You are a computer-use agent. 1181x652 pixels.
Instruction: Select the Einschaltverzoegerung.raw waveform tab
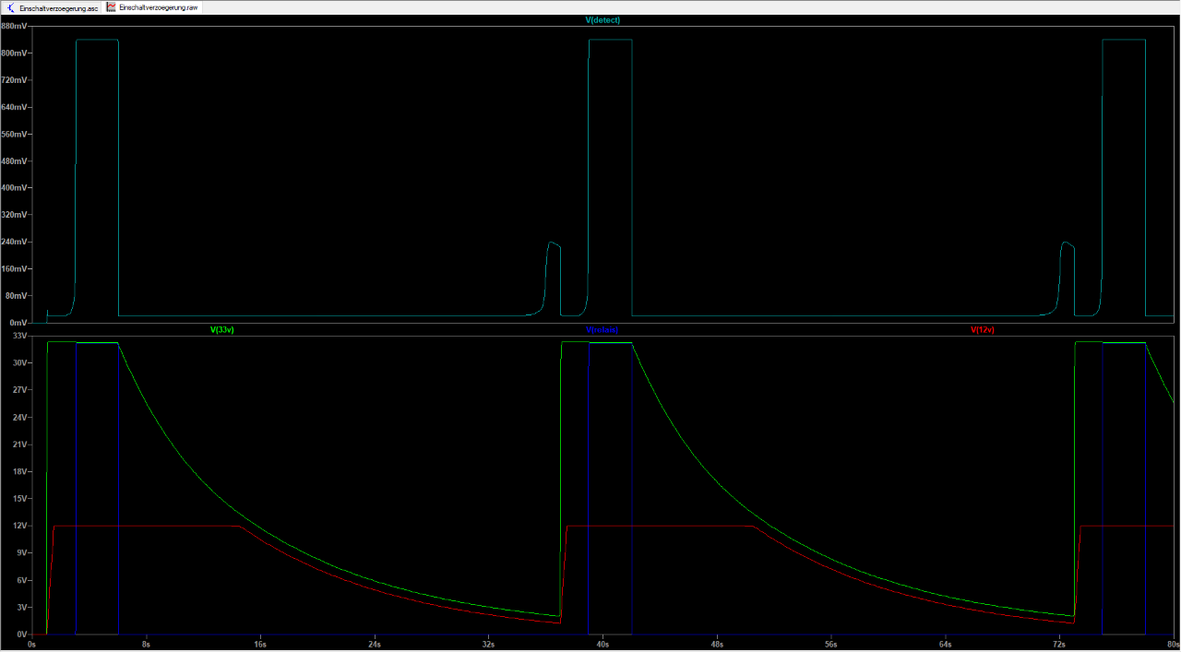coord(157,6)
